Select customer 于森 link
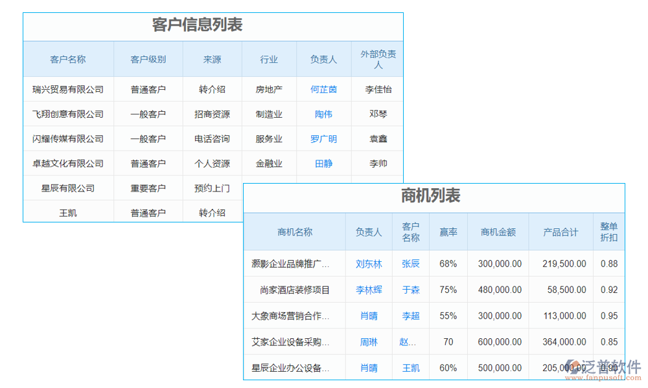This screenshot has height=388, width=648. click(410, 290)
